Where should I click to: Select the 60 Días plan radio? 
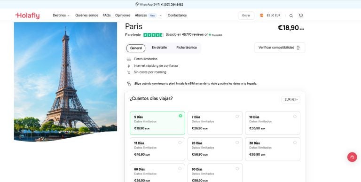[x=180, y=169]
